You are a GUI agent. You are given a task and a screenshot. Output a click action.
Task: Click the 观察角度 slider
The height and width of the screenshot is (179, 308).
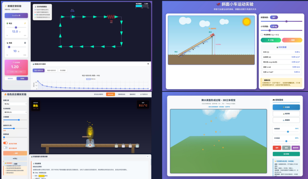(15, 137)
